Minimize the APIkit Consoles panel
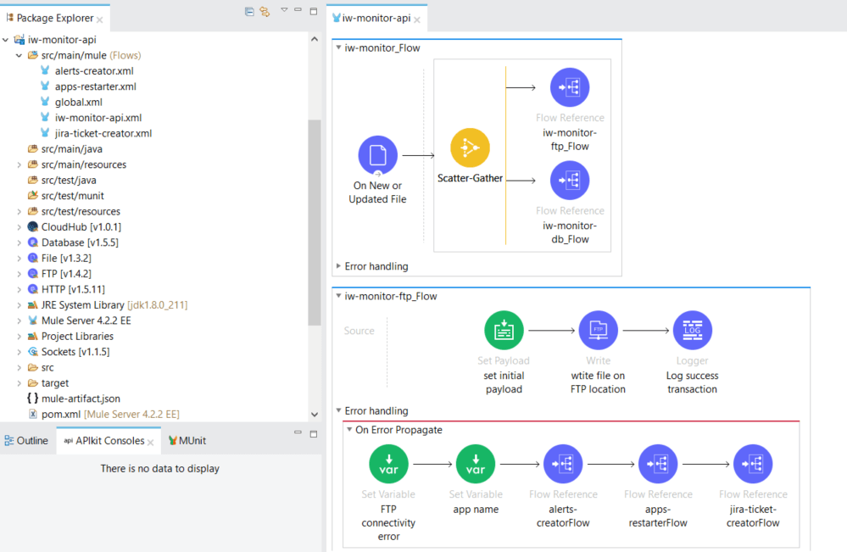 pos(298,432)
